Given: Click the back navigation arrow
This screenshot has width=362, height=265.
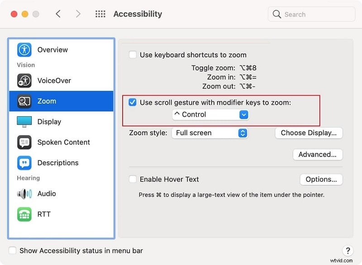Looking at the screenshot, I should pyautogui.click(x=58, y=14).
